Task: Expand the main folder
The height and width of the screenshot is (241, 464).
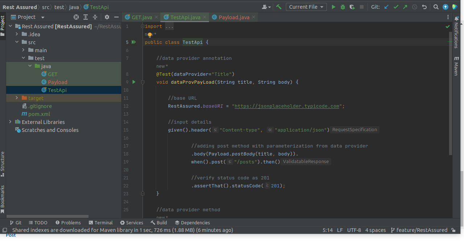Action: tap(23, 50)
